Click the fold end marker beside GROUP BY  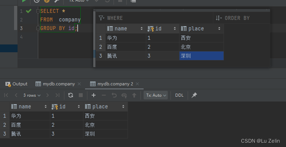pos(38,28)
